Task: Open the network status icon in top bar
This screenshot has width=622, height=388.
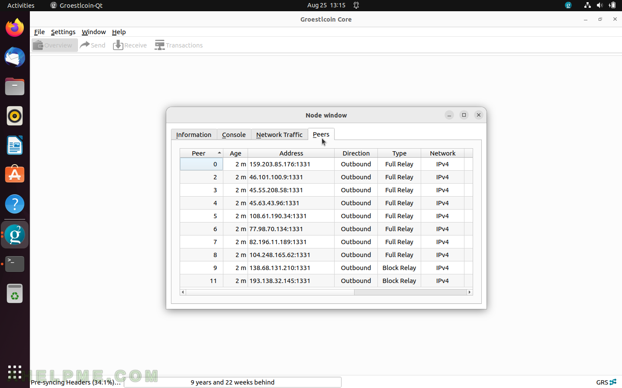Action: pos(587,5)
